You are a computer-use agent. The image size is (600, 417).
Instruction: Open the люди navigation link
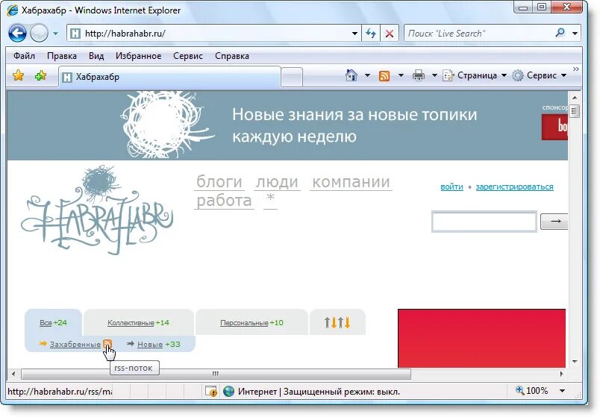pyautogui.click(x=277, y=182)
